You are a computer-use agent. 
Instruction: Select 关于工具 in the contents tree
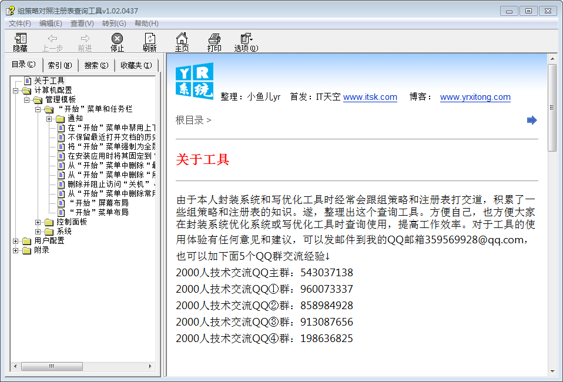coord(49,81)
